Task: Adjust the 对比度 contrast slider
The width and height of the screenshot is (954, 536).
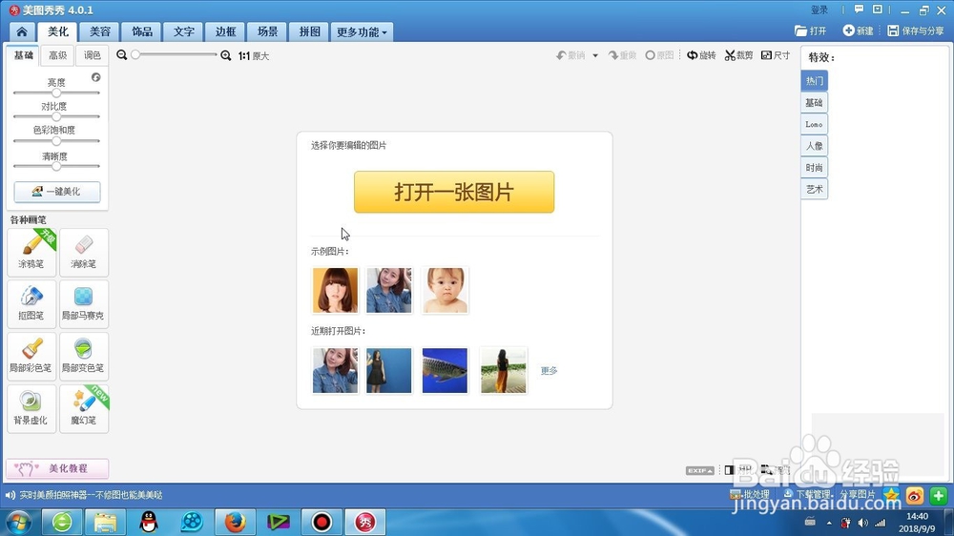Action: point(56,116)
